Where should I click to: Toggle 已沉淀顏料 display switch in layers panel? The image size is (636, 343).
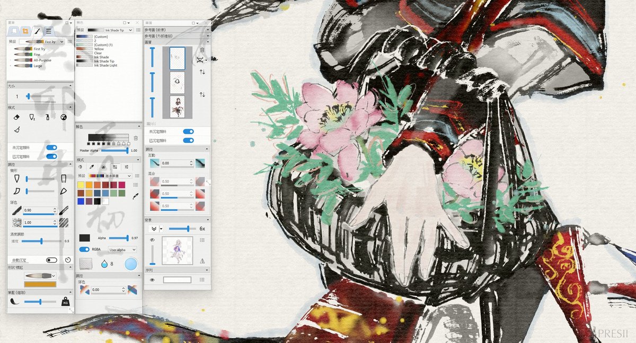point(188,140)
